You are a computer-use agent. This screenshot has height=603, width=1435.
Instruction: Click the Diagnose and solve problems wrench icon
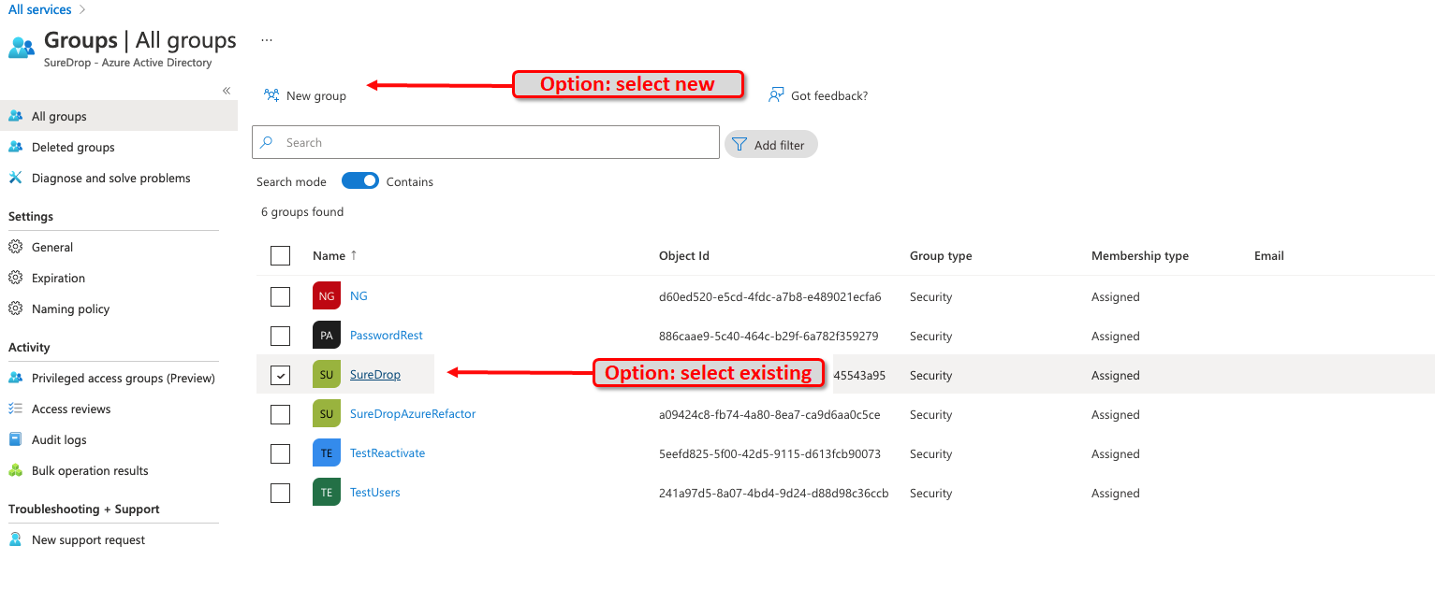(x=15, y=178)
